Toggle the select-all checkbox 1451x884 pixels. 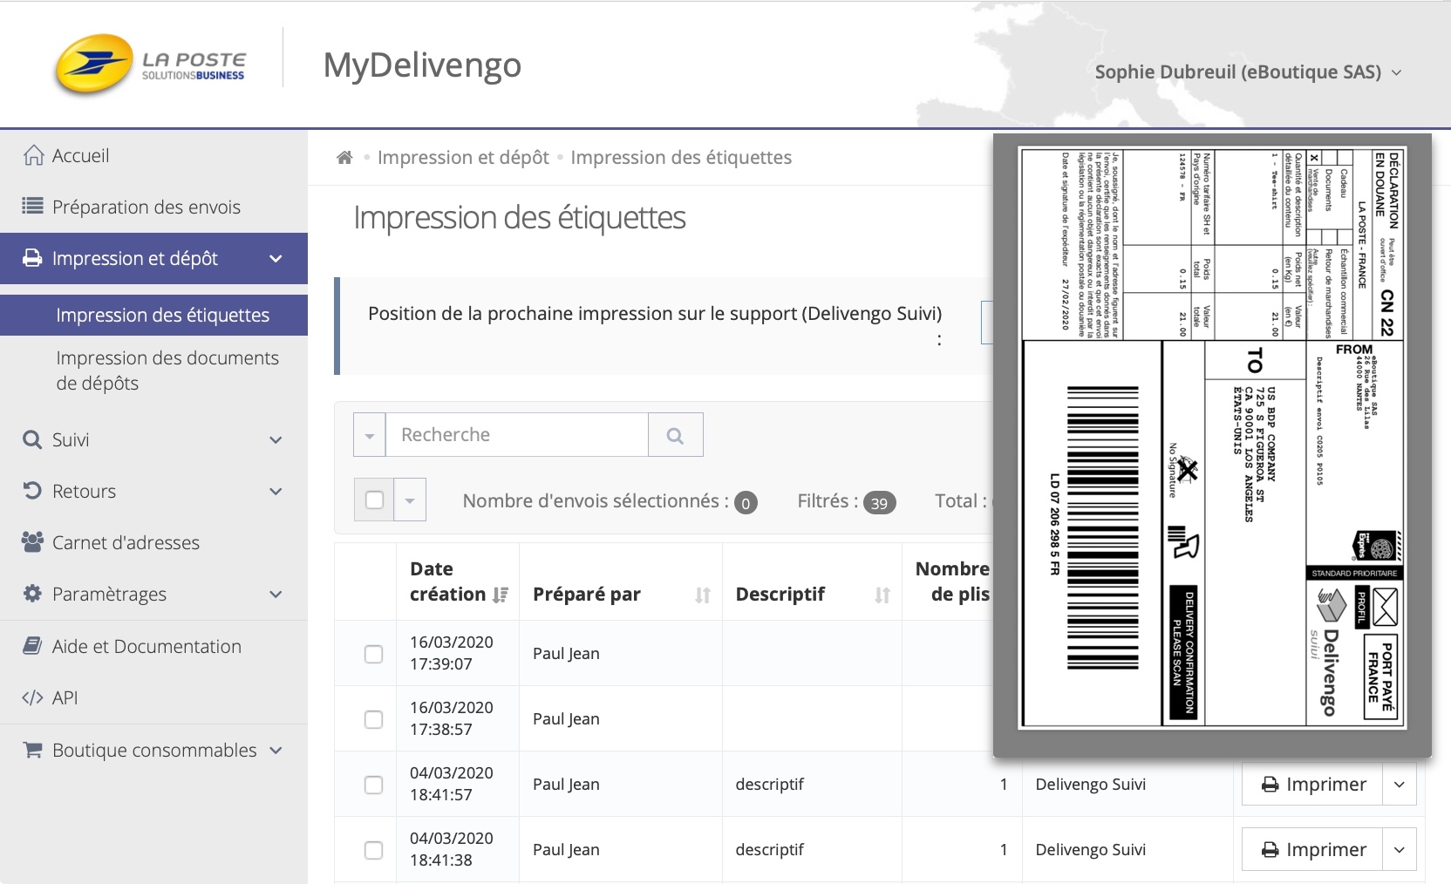(x=374, y=500)
